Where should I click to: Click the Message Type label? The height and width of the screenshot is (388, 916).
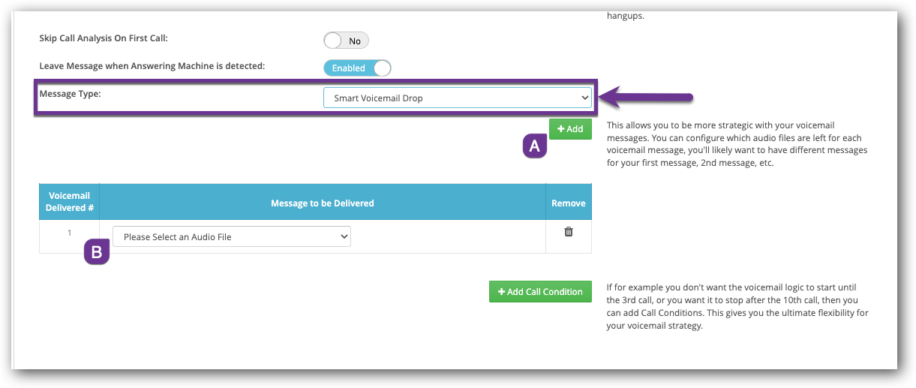(x=70, y=94)
